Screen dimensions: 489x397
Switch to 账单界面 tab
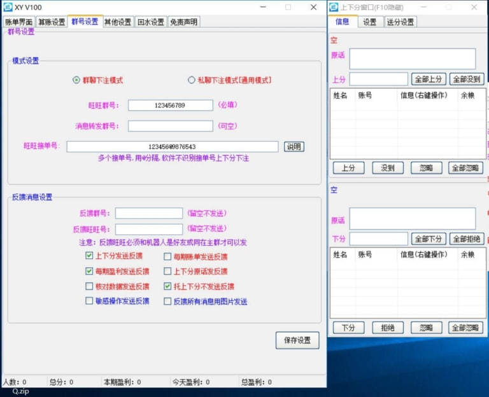coord(18,22)
